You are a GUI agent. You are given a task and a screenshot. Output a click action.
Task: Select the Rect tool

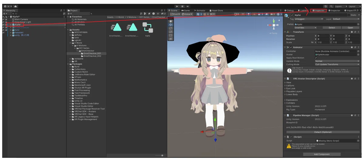171,35
